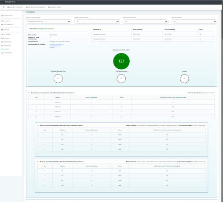
Task: Open the Multiple Questions Test link
Action: coord(57,44)
